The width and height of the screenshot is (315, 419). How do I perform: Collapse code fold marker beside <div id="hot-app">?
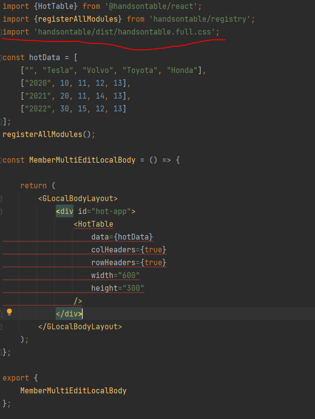point(1,212)
